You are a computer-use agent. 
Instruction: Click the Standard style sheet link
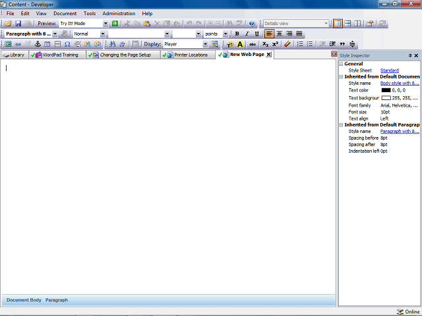pyautogui.click(x=390, y=70)
